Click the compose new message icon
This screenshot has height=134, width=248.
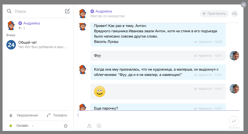tap(67, 11)
